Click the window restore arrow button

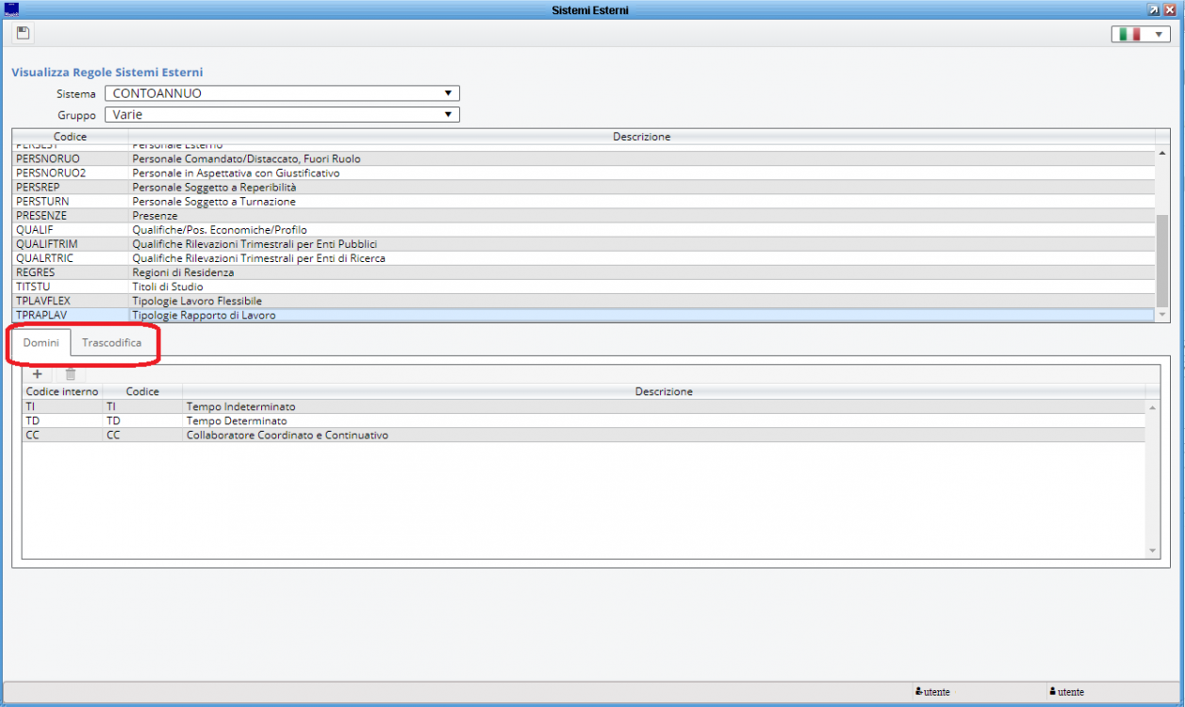point(1153,9)
